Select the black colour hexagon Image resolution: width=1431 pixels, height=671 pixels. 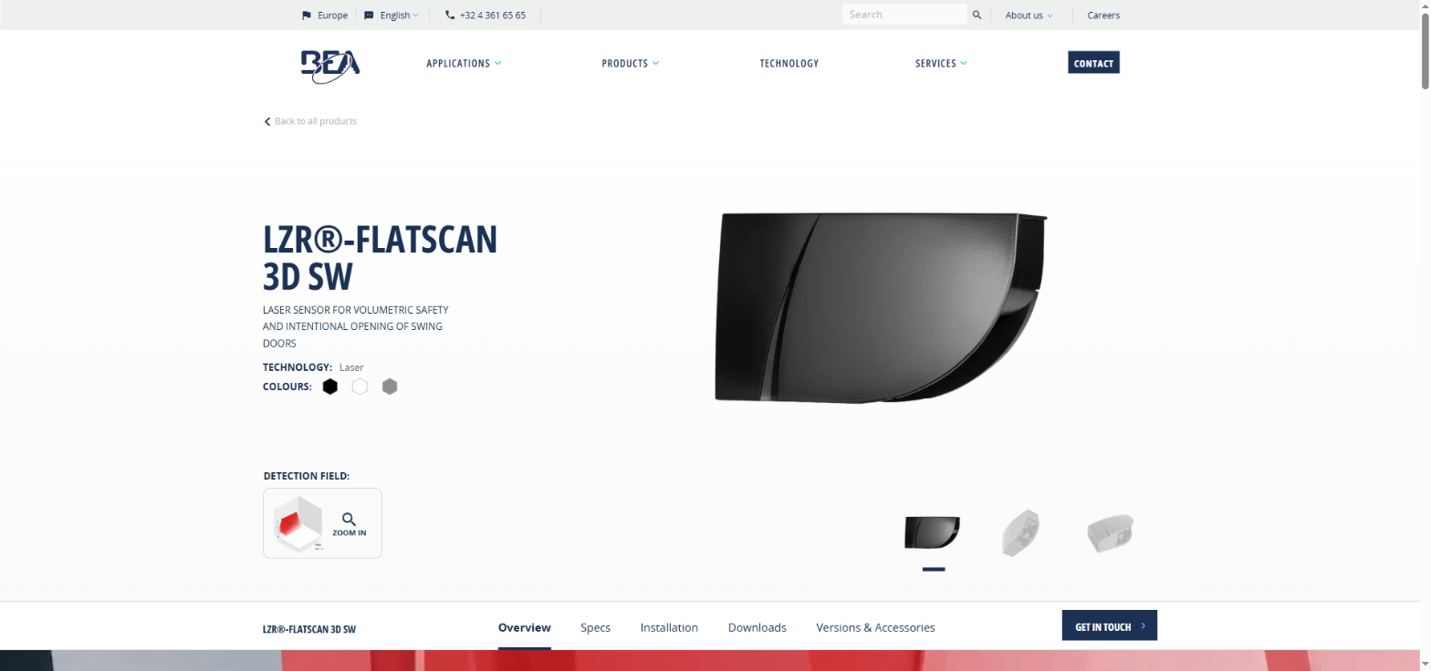(x=330, y=387)
